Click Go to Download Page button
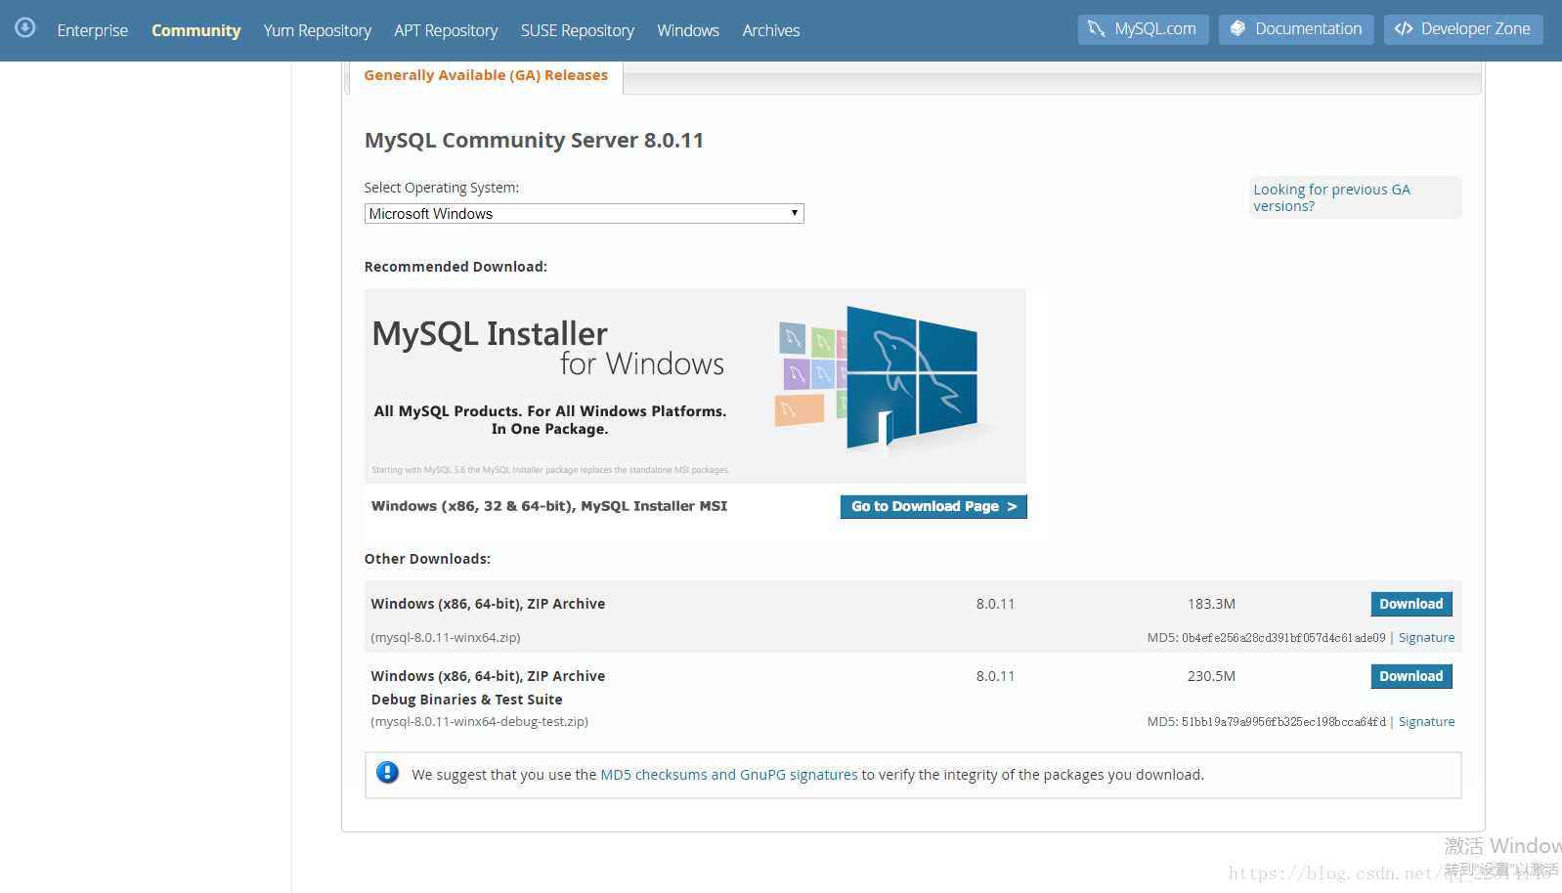 pyautogui.click(x=933, y=506)
